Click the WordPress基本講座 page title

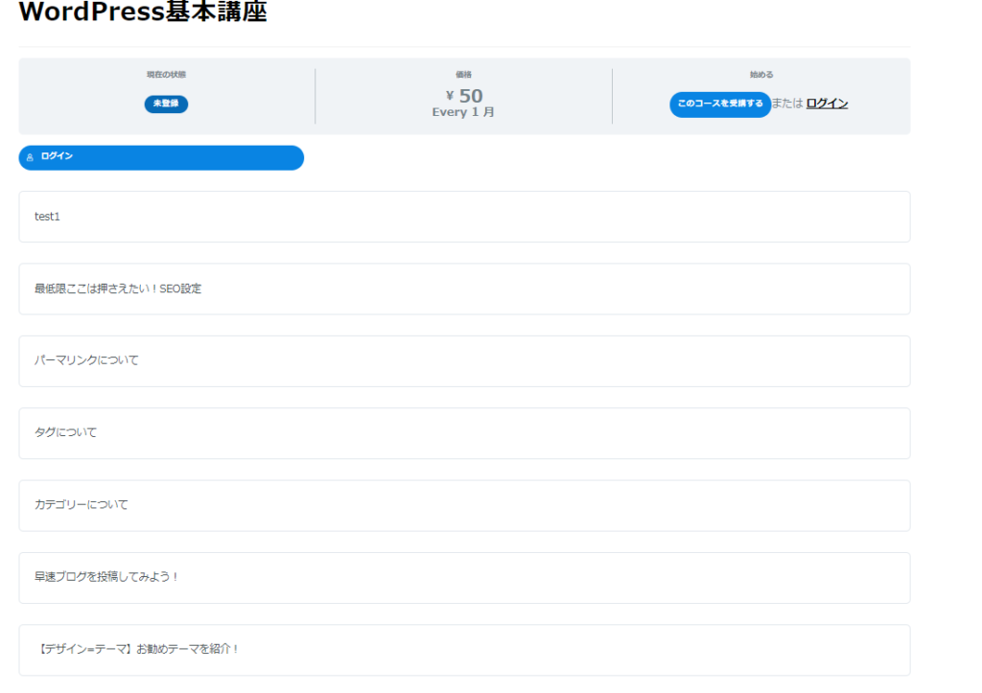[143, 12]
